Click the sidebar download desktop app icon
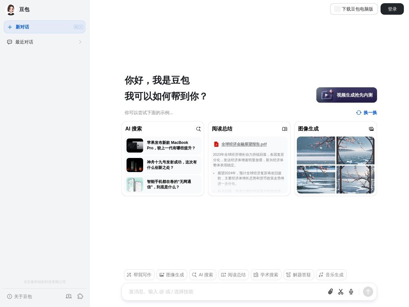Viewport: 409px width, 307px height. pos(69,296)
